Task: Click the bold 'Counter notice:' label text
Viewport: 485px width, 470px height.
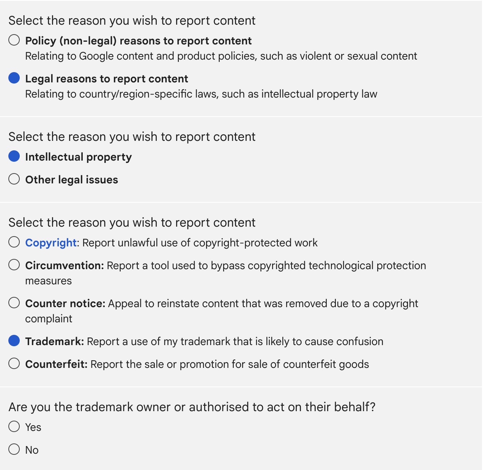Action: click(x=65, y=304)
